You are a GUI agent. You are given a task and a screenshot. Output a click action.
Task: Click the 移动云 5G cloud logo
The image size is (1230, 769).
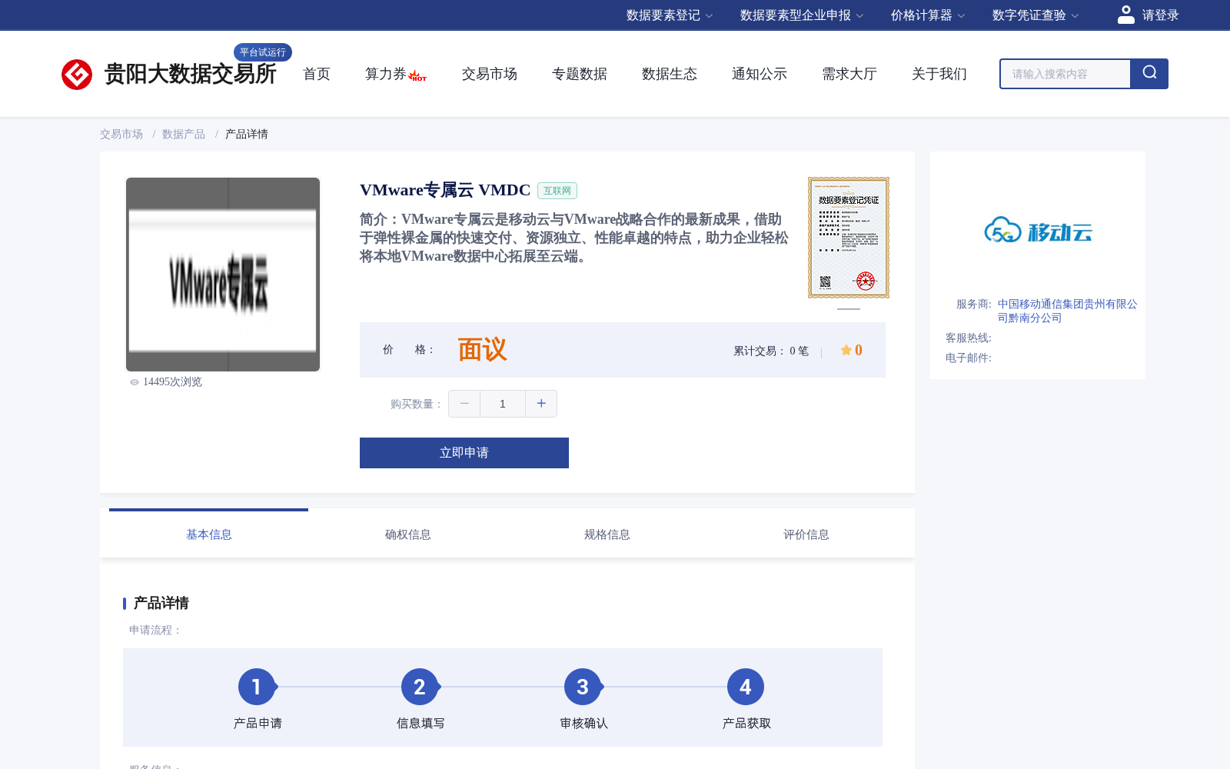[1038, 230]
